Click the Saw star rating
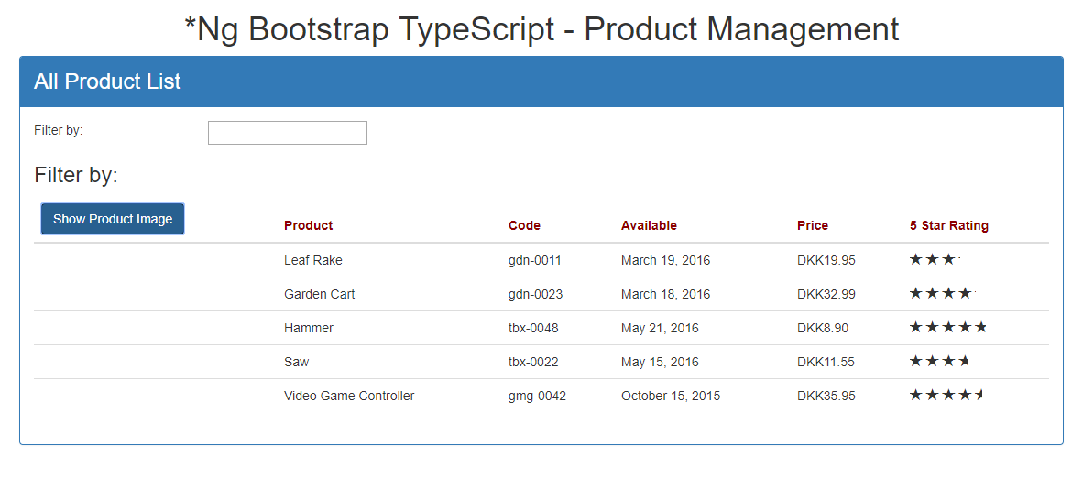Screen dimensions: 1083x478 tap(940, 362)
